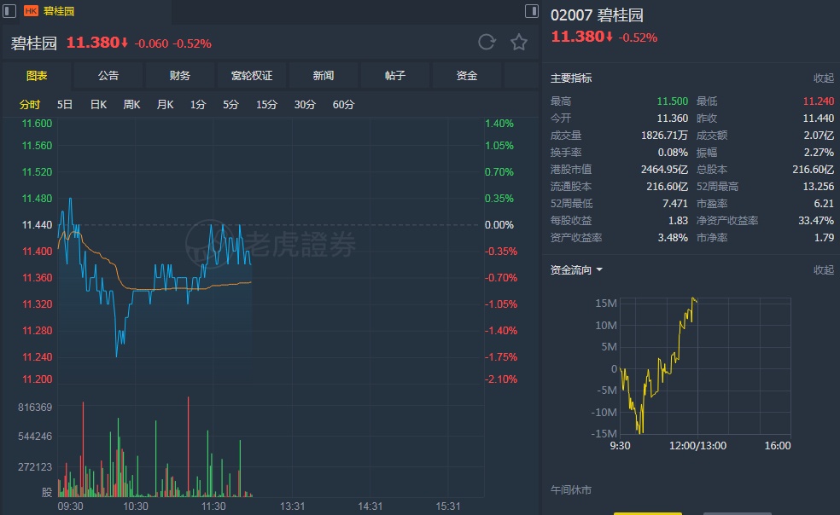This screenshot has height=515, width=840.
Task: Click the 净资产收益率 value 33.47%
Action: 816,221
